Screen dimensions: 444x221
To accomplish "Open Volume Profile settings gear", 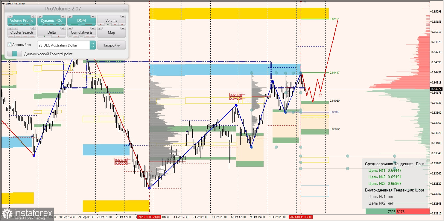I will (x=33, y=16).
